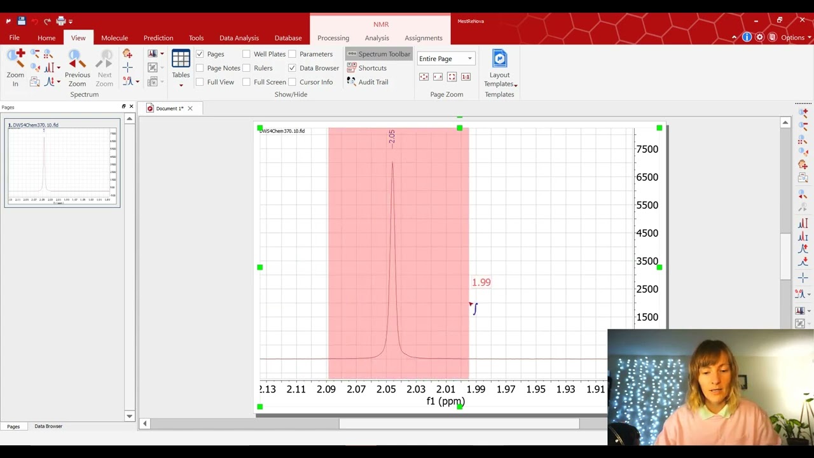This screenshot has width=814, height=458.
Task: Open the Prediction tab
Action: [158, 38]
